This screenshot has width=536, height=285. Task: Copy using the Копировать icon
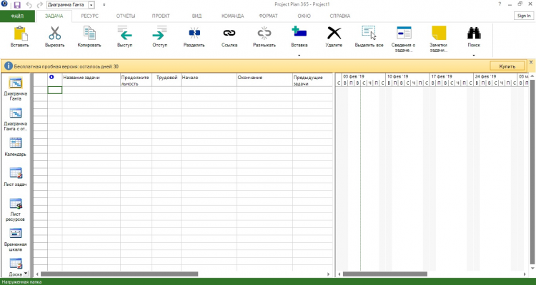coord(89,33)
